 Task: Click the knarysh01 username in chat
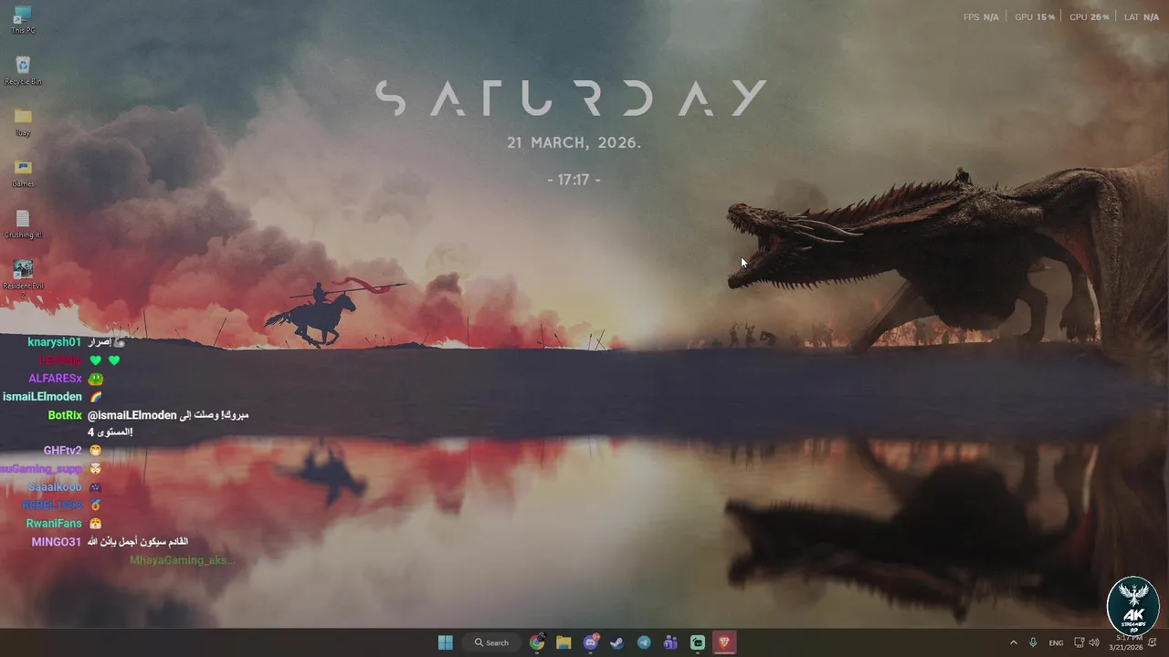pos(55,342)
